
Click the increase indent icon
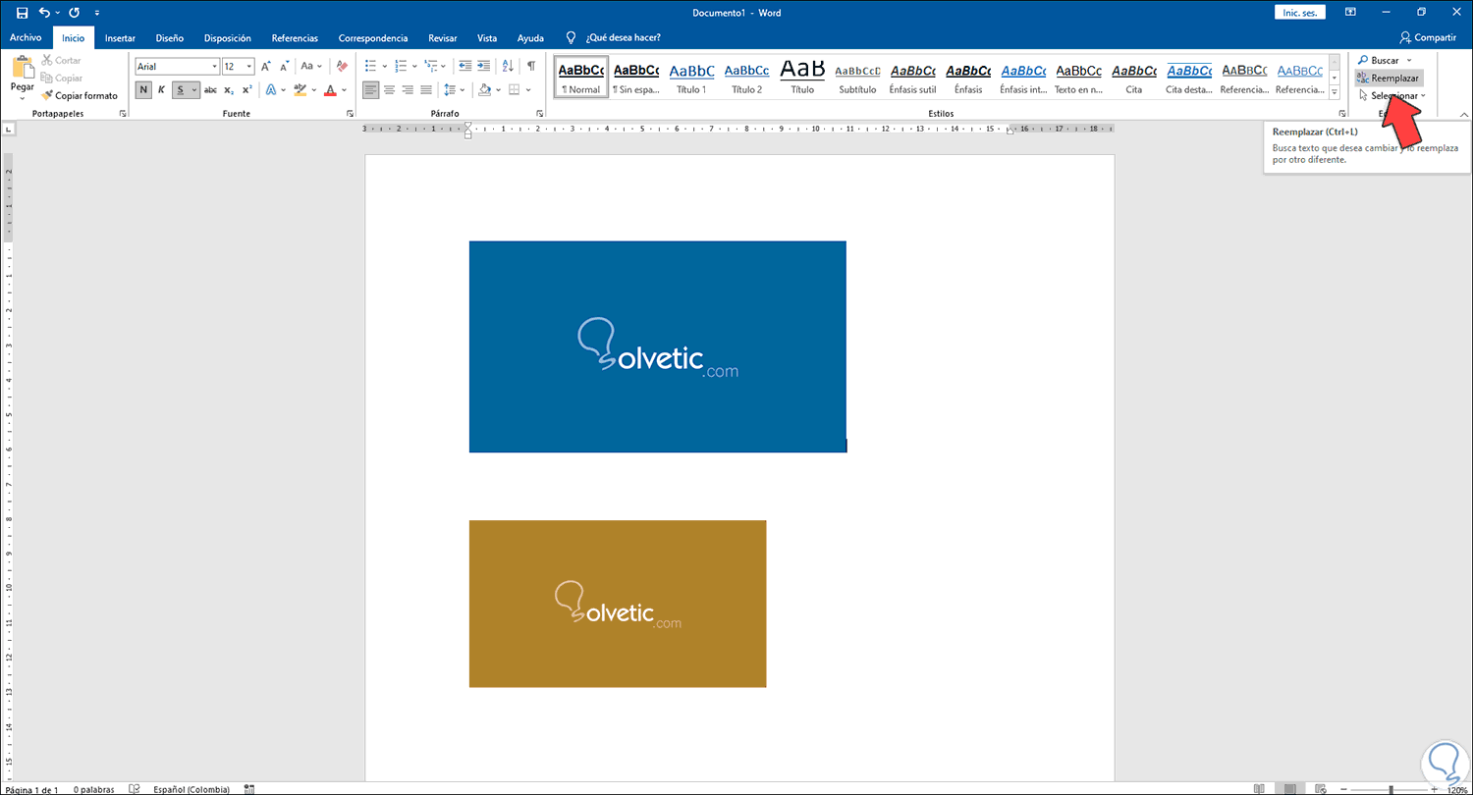[x=484, y=67]
